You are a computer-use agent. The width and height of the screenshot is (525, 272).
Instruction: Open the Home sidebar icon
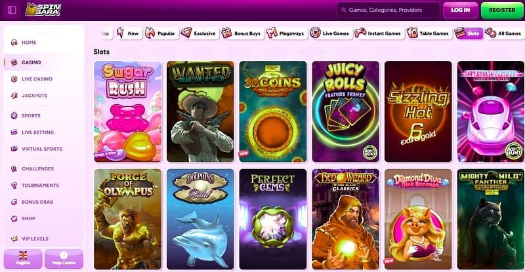(x=14, y=43)
